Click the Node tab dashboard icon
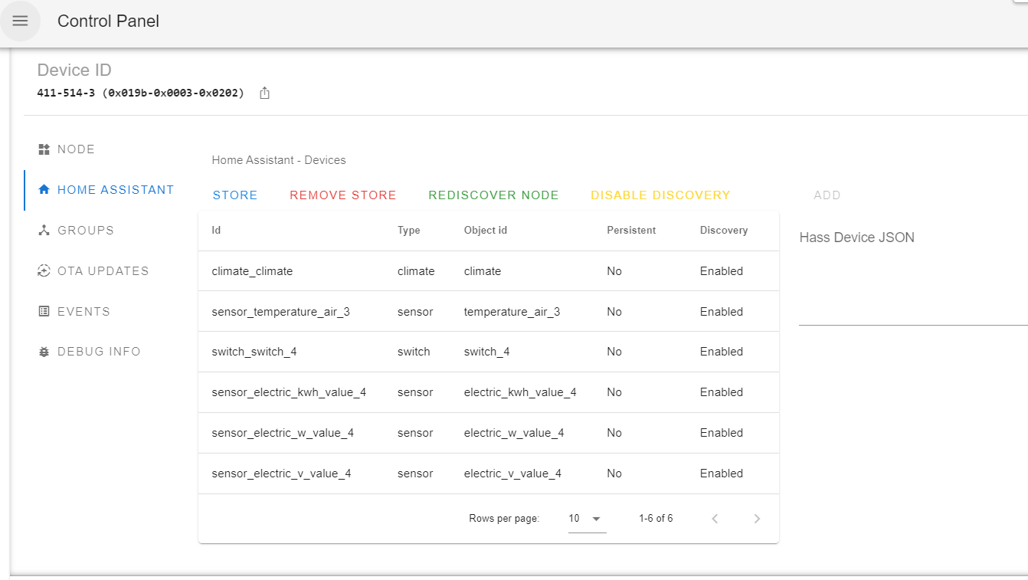The image size is (1028, 580). tap(44, 149)
